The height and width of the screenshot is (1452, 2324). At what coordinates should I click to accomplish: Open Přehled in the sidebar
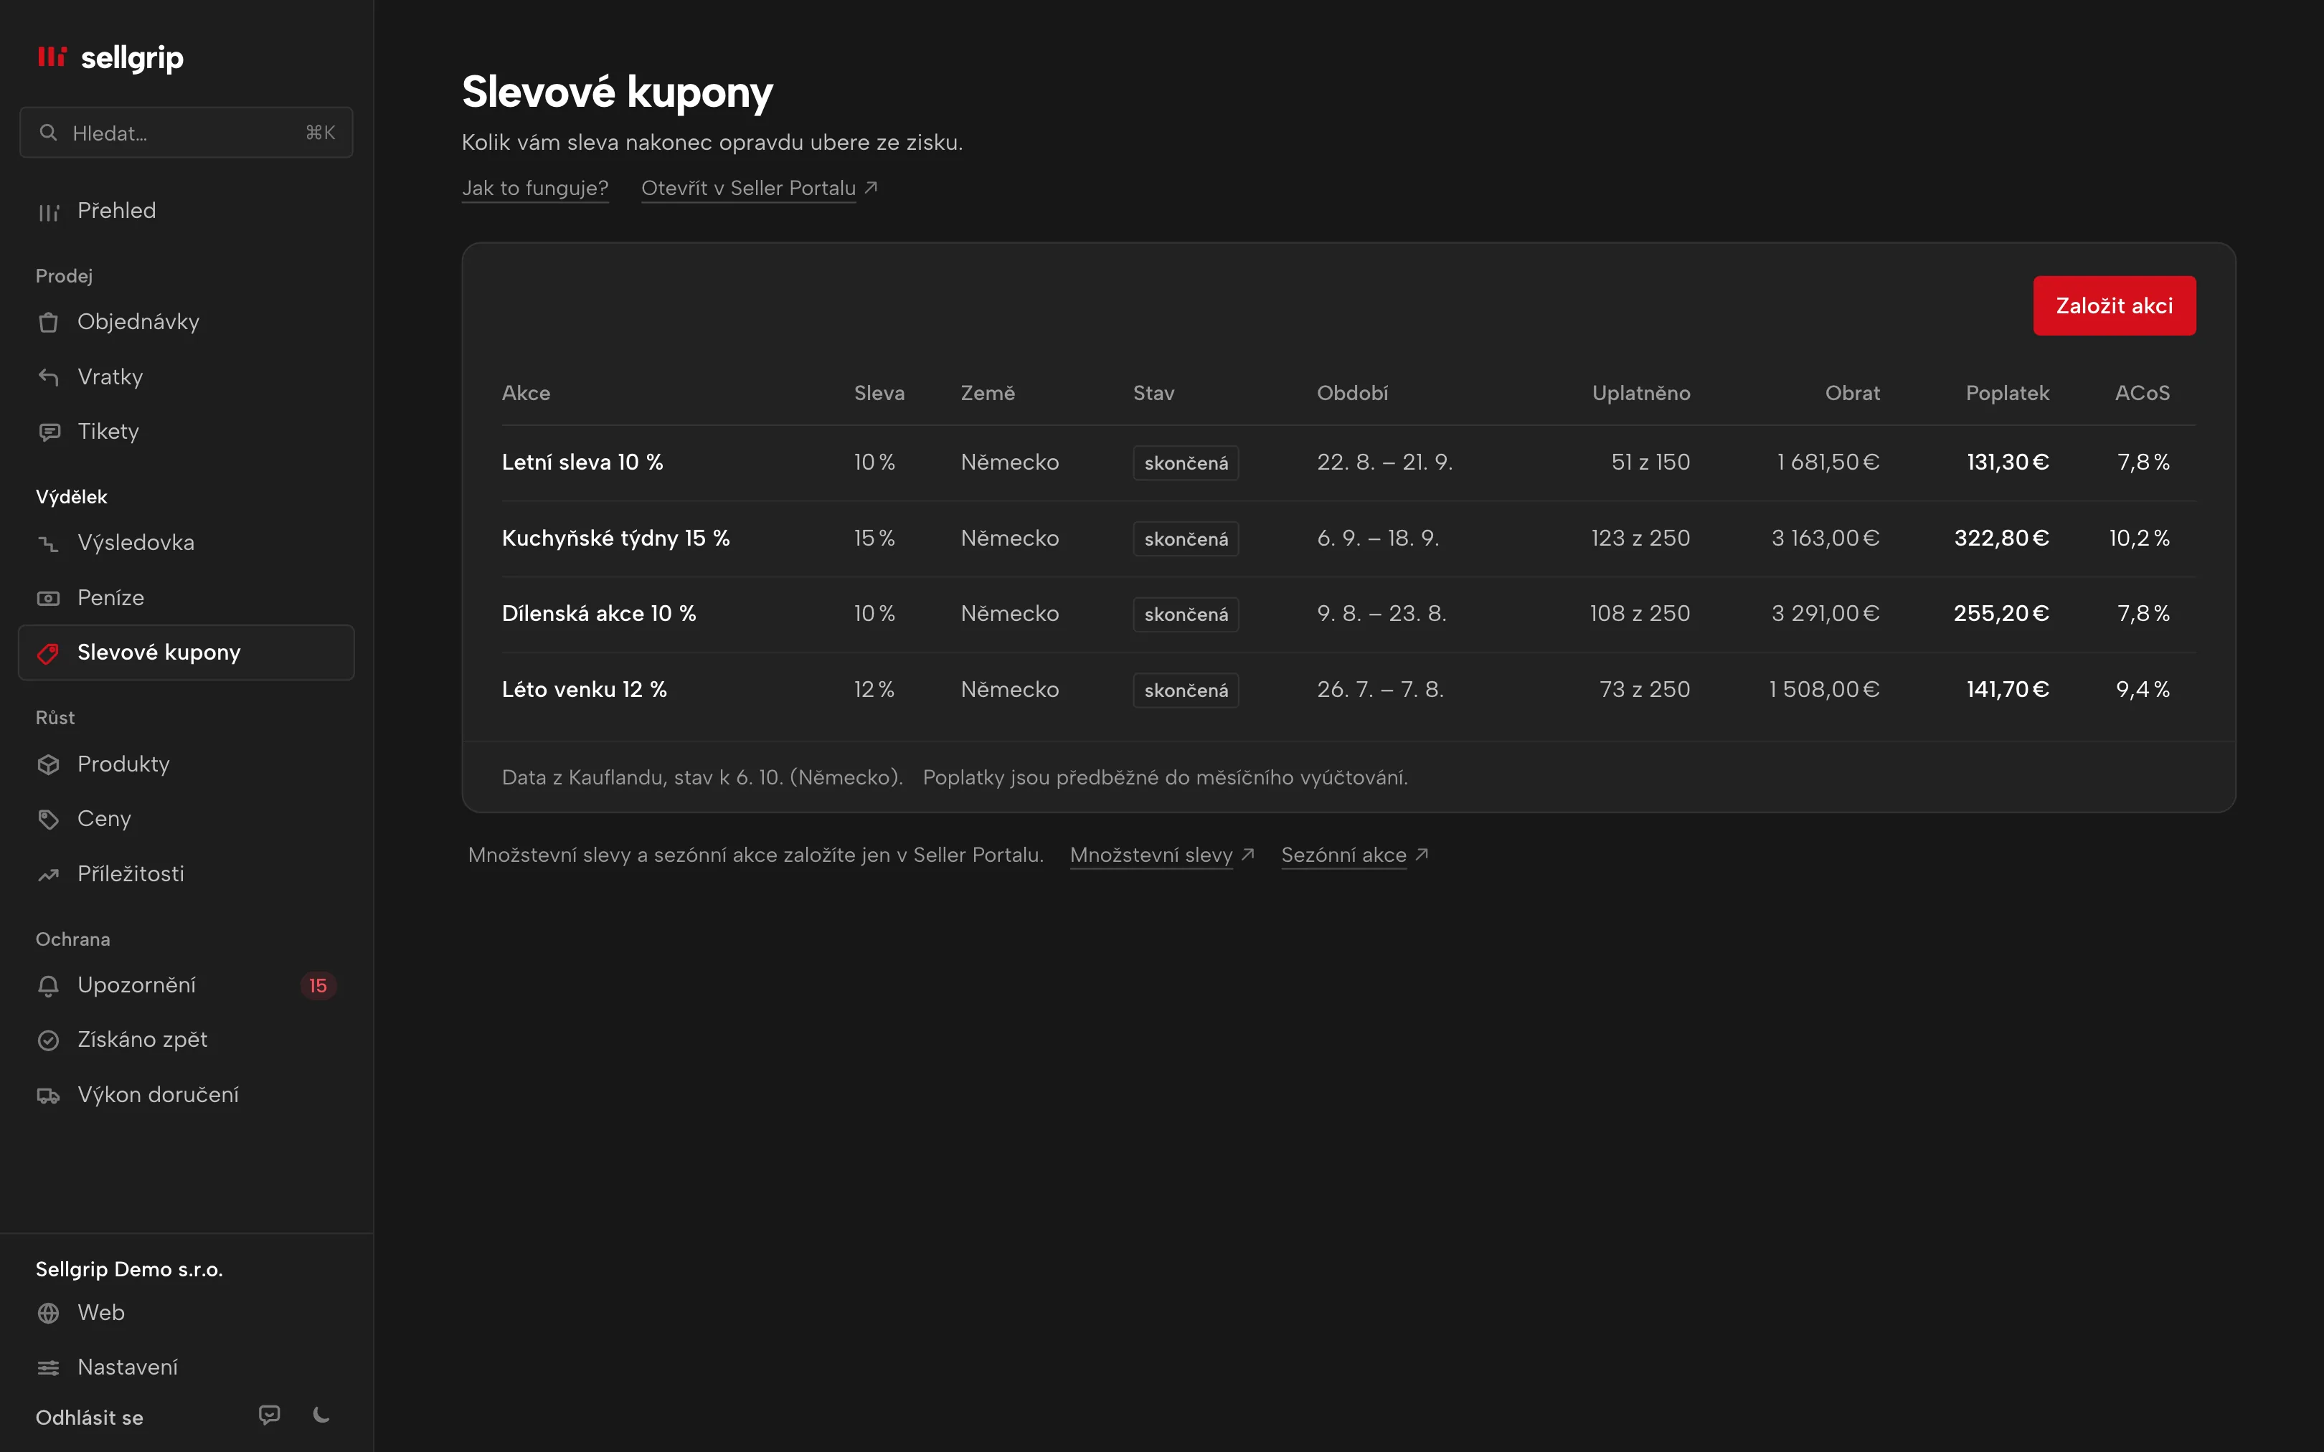point(186,212)
